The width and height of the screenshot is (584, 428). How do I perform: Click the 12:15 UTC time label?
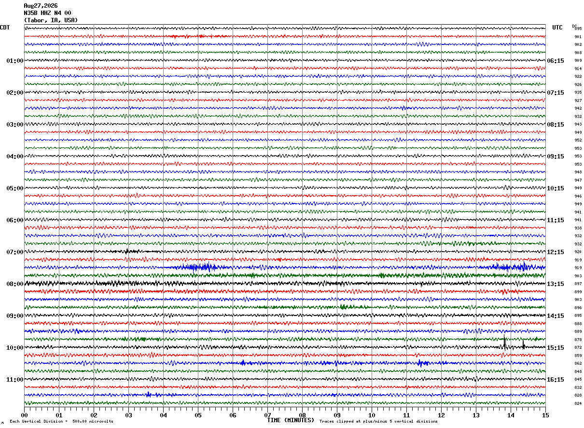[556, 252]
